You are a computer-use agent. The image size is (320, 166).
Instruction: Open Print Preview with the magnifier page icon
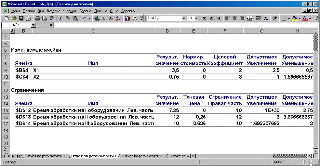tap(44, 18)
